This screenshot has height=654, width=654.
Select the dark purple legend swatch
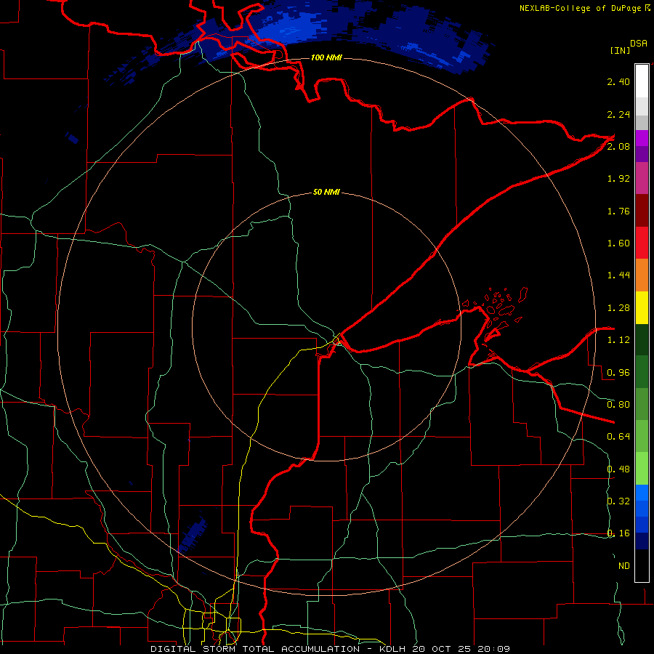click(x=642, y=154)
